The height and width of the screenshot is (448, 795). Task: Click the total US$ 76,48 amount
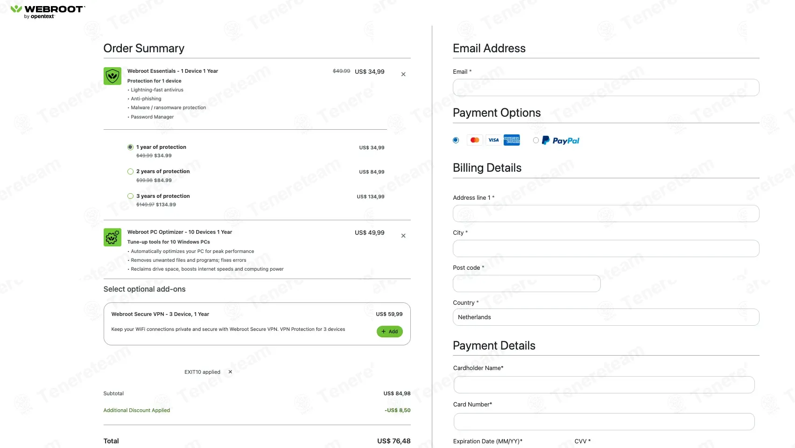click(x=394, y=441)
